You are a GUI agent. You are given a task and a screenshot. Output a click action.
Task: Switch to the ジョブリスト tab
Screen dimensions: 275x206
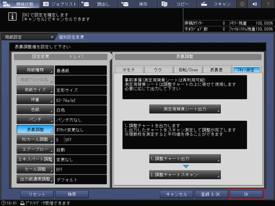click(x=60, y=4)
